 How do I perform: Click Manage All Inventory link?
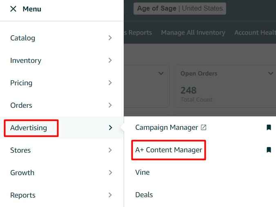point(193,33)
